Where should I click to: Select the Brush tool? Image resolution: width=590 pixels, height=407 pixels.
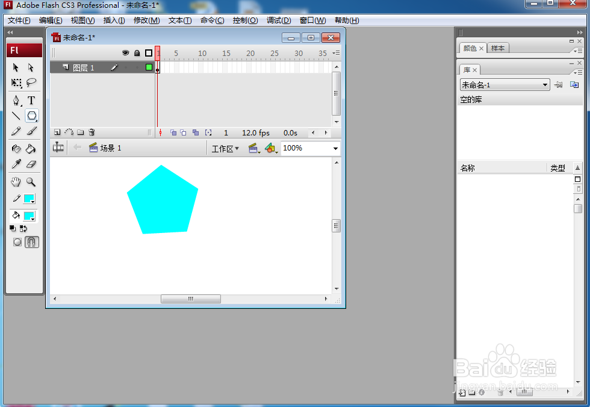pos(31,131)
